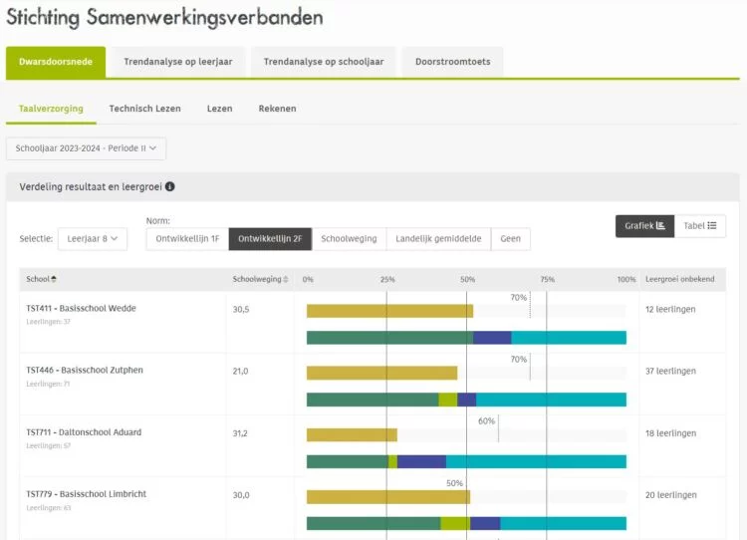
Task: Click TST411 - Basisschool Wedde school name
Action: point(81,309)
